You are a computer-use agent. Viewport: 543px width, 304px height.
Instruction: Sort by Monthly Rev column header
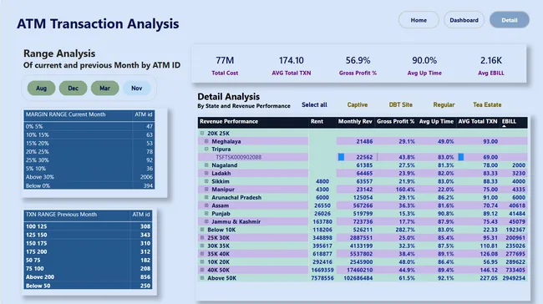(355, 122)
